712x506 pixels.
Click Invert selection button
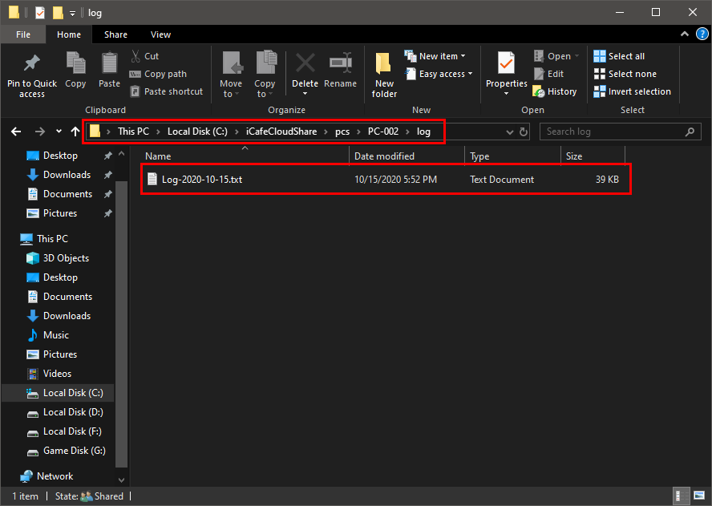pos(632,91)
